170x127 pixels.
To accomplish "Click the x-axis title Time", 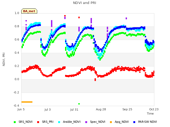I will (150, 114).
